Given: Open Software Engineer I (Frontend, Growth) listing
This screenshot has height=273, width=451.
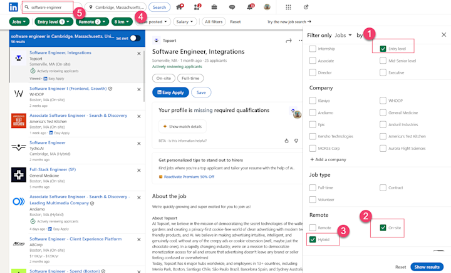Looking at the screenshot, I should 68,89.
